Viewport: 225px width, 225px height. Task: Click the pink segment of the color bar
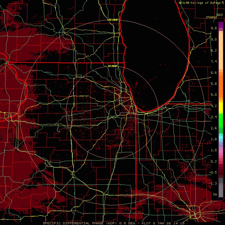221,151
